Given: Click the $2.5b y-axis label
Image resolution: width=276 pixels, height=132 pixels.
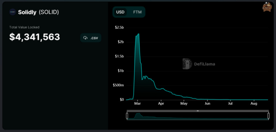Looking at the screenshot, I should pyautogui.click(x=119, y=28).
